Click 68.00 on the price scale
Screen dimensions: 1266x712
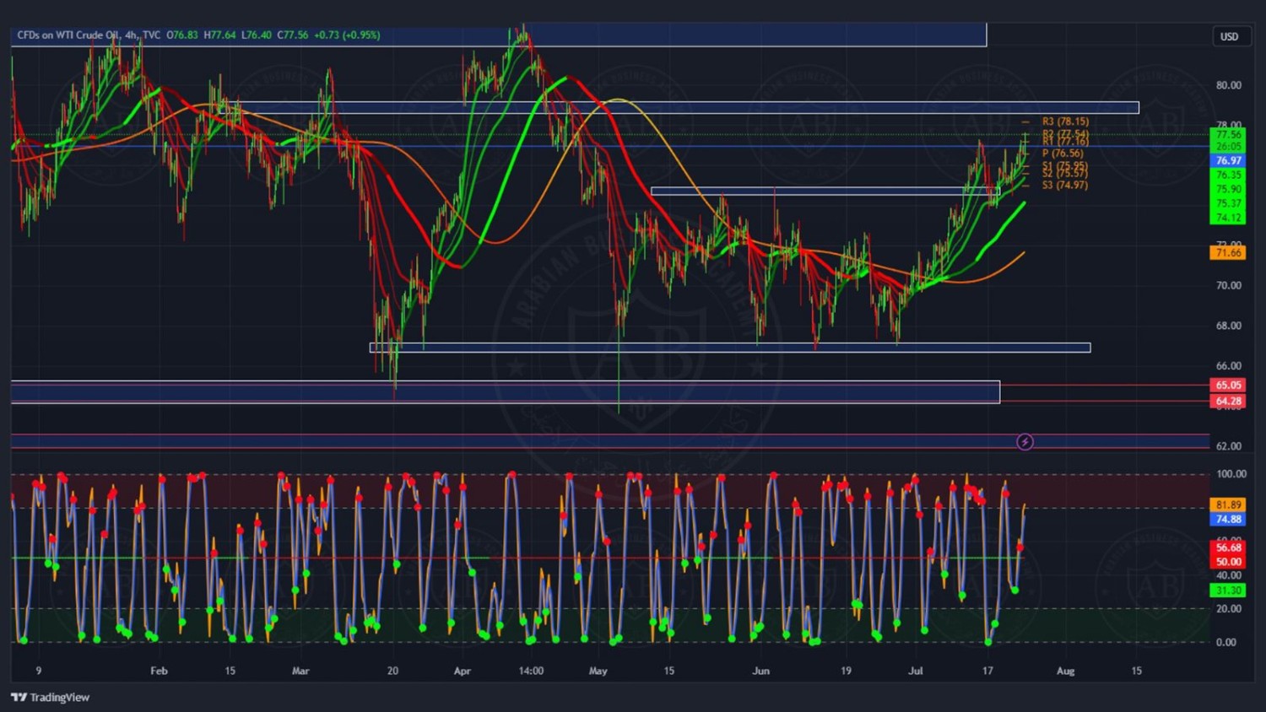point(1228,326)
